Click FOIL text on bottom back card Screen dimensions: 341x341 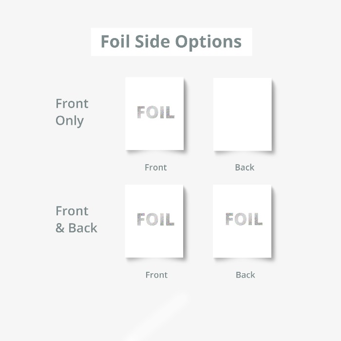(x=244, y=219)
